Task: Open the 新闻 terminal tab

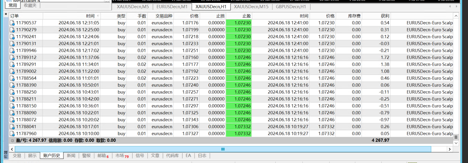Action: (x=71, y=156)
